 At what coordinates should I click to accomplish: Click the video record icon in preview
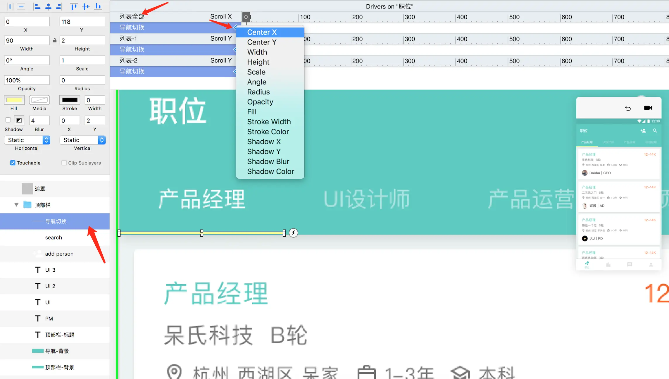tap(648, 108)
